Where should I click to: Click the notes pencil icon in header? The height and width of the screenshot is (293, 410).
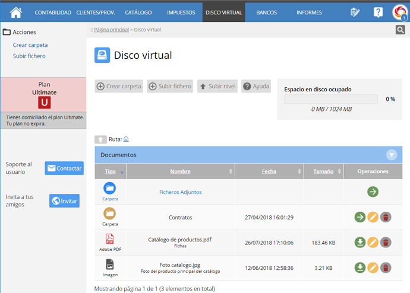tap(355, 12)
